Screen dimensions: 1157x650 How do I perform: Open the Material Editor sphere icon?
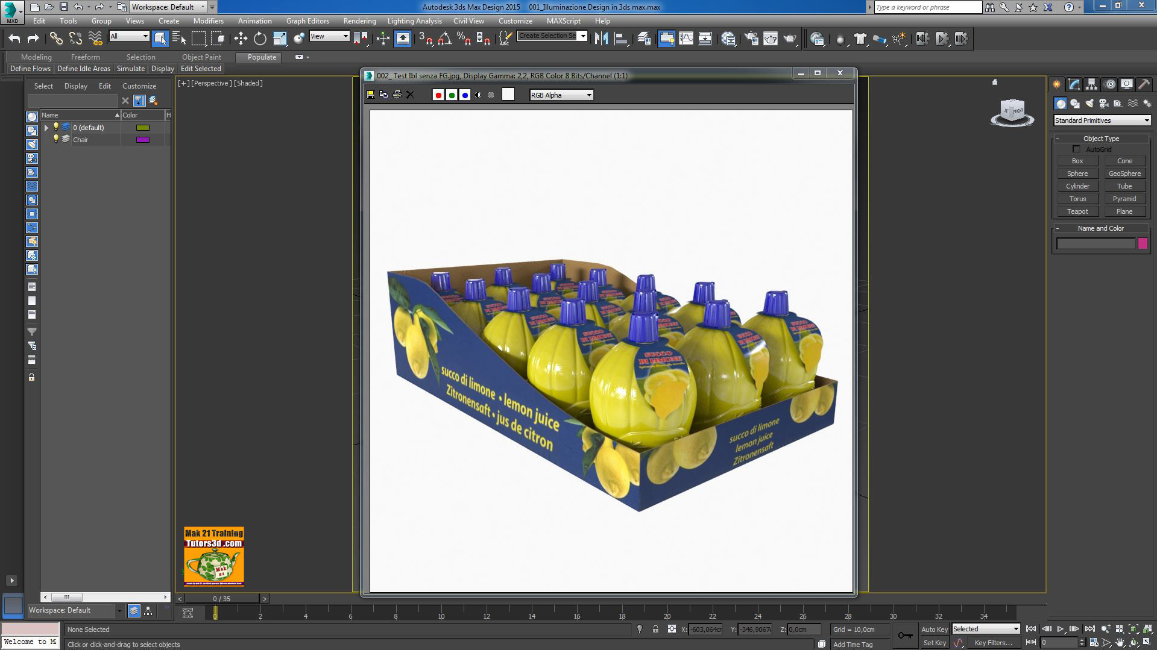pos(728,39)
